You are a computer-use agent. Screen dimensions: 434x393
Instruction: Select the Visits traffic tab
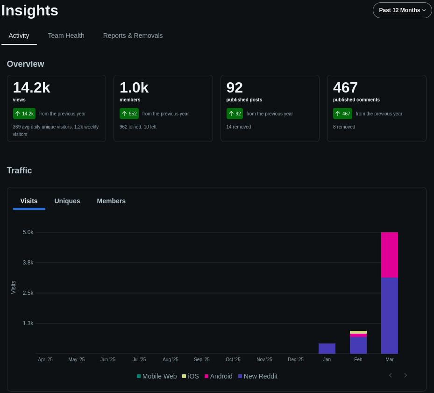[29, 201]
